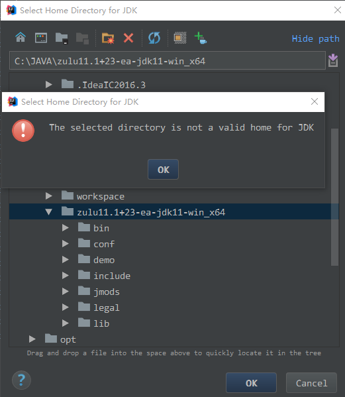Open the path history download-arrow icon
345x397 pixels.
(x=333, y=60)
